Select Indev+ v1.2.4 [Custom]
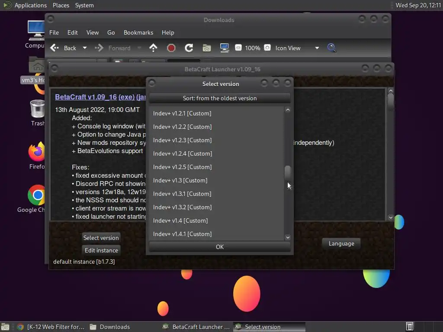Image resolution: width=443 pixels, height=332 pixels. [216, 153]
